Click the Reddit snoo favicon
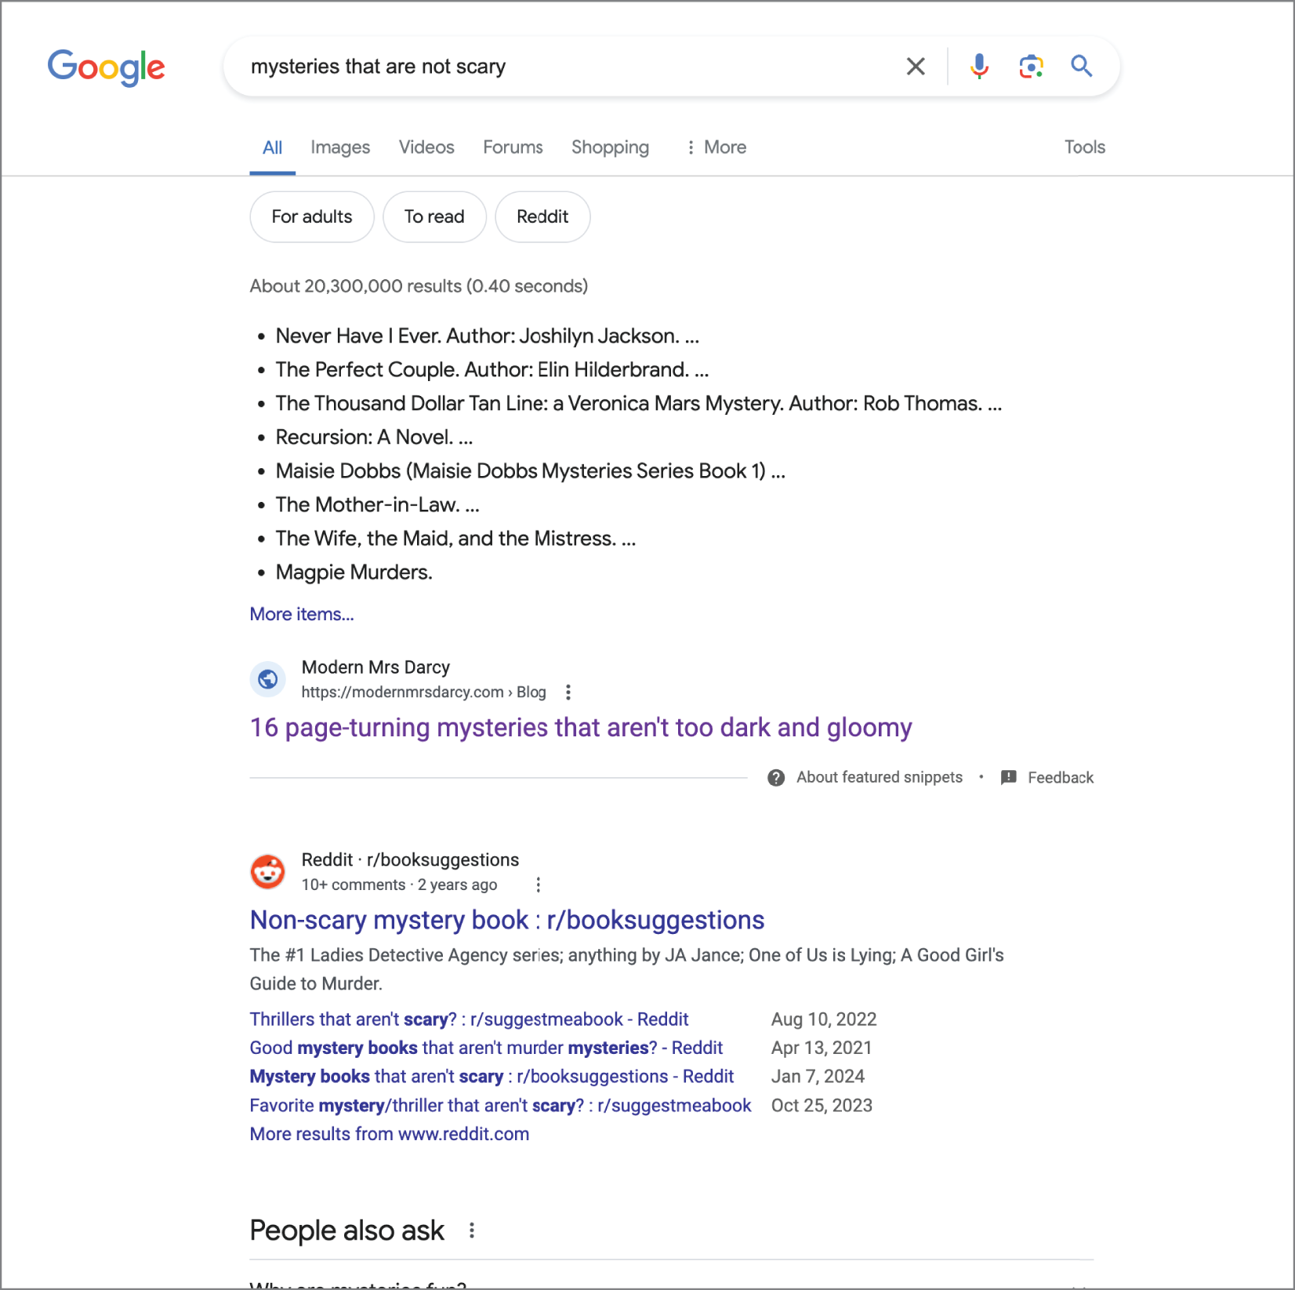This screenshot has height=1290, width=1295. coord(267,871)
